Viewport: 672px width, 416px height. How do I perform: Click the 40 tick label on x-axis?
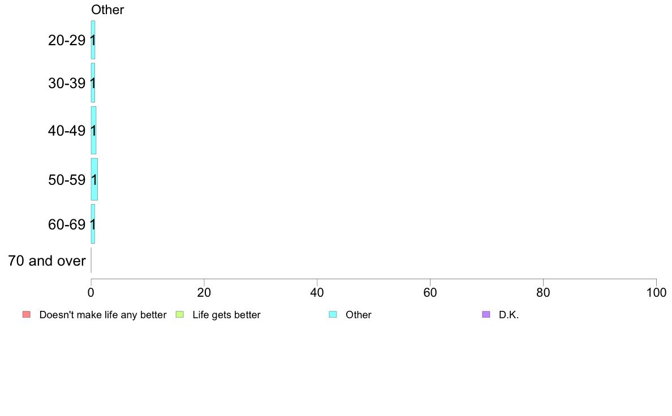coord(317,293)
